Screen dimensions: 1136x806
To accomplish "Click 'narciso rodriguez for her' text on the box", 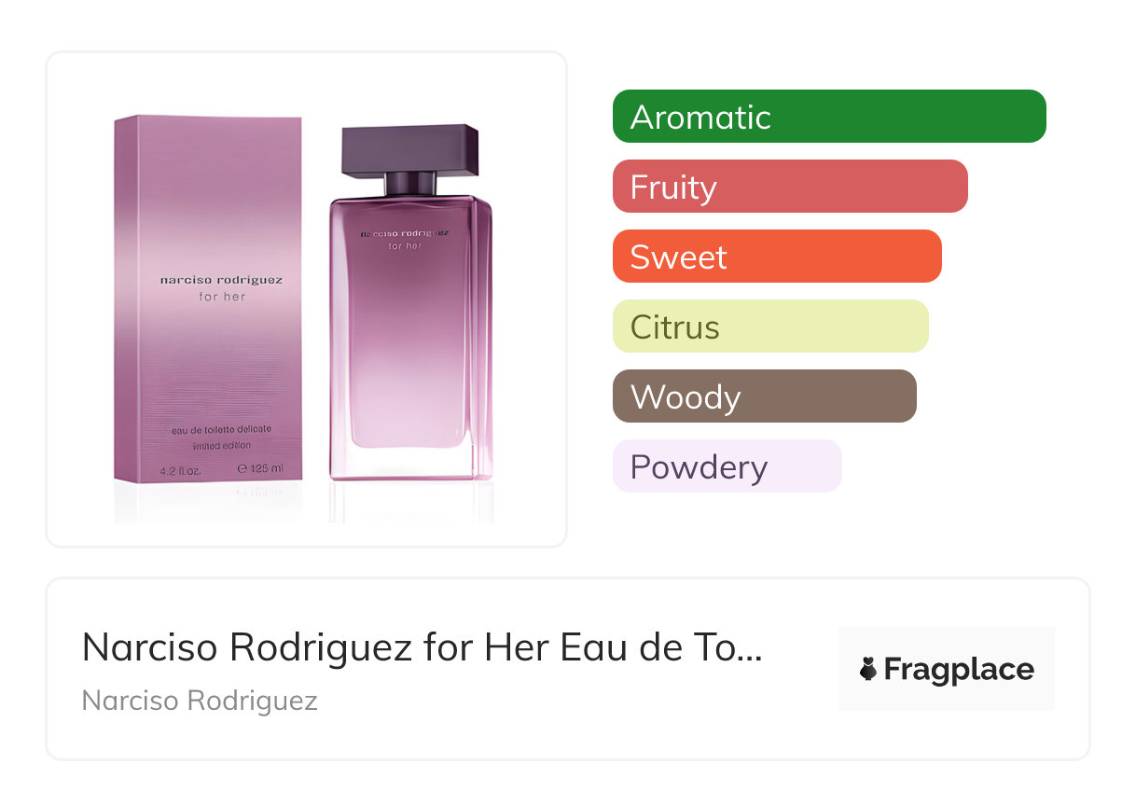I will (x=221, y=287).
